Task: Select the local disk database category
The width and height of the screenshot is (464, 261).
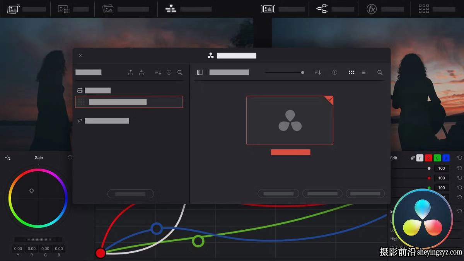Action: pos(94,90)
